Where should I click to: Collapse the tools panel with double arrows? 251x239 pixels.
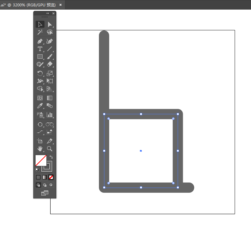(x=47, y=13)
